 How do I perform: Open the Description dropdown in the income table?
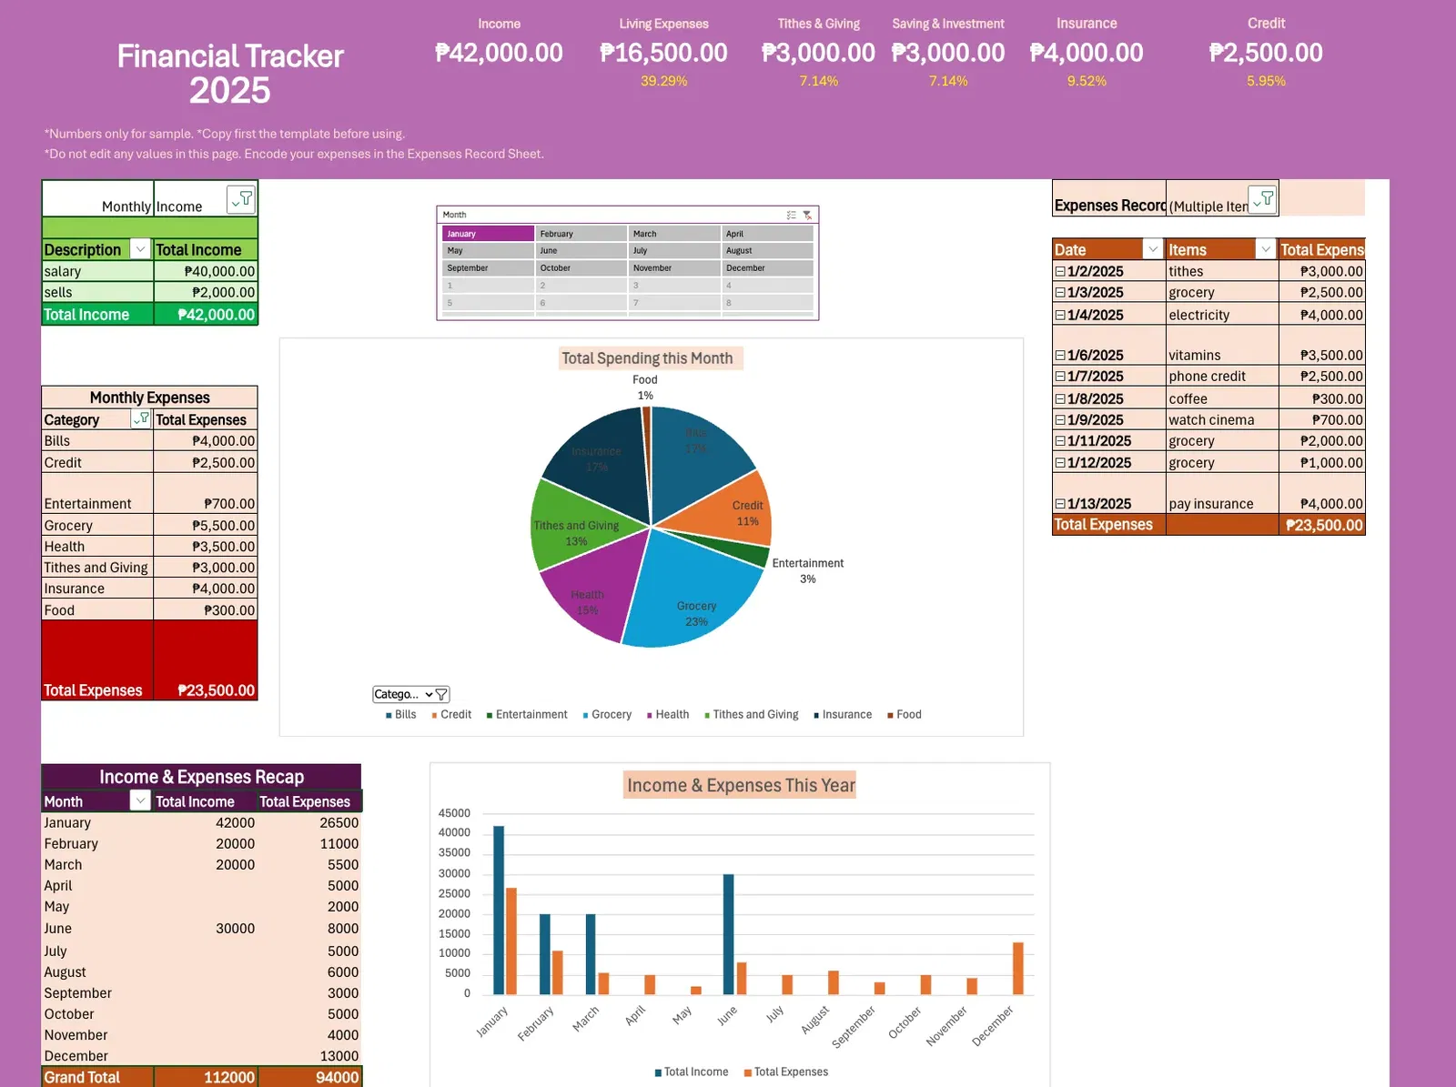point(140,249)
